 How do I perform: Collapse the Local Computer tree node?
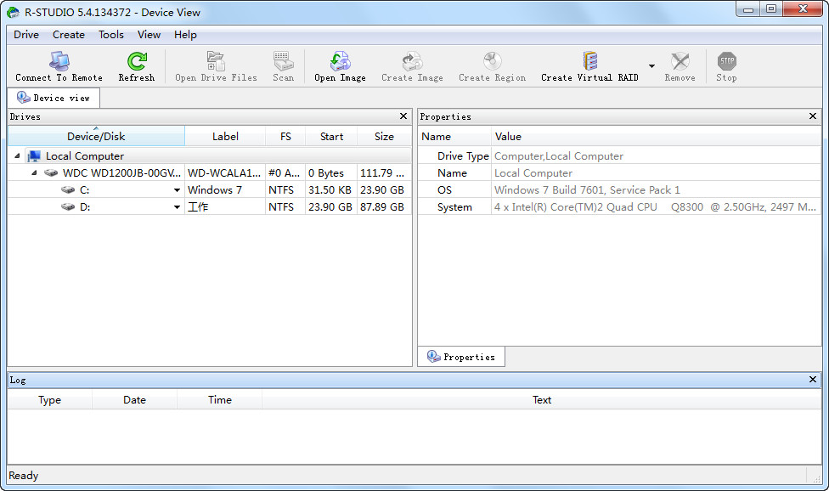tap(17, 156)
